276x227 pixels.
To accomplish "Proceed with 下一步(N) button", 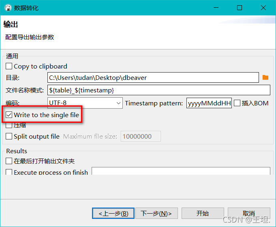I will [x=156, y=213].
